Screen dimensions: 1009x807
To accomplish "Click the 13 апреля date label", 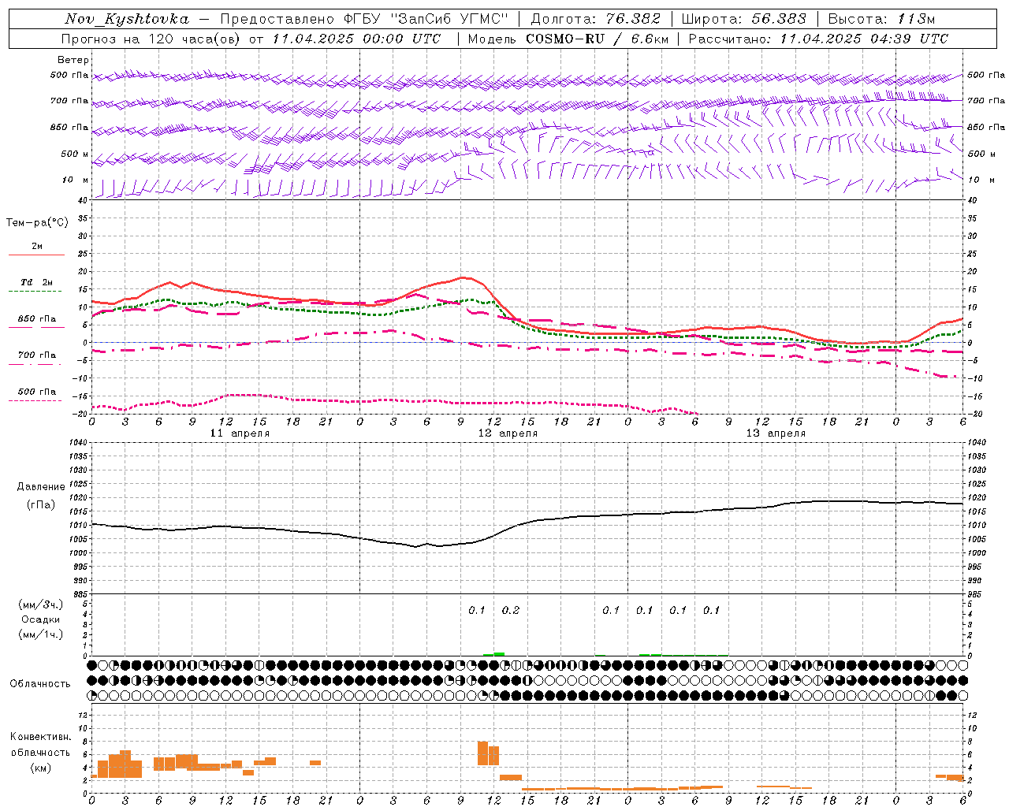I will click(x=776, y=433).
